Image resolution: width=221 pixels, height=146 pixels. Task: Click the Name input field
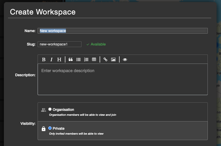[x=123, y=31]
